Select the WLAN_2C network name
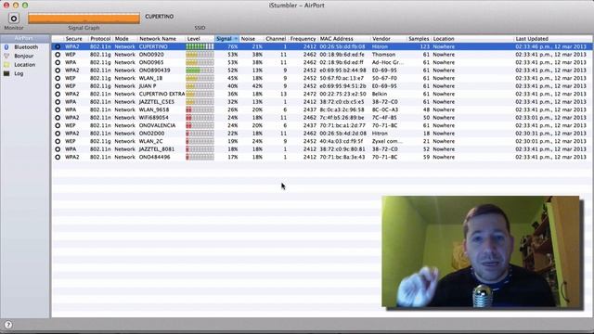The width and height of the screenshot is (594, 334). [x=150, y=141]
